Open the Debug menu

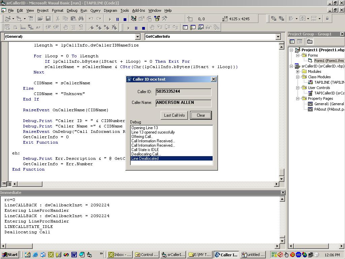coord(72,10)
